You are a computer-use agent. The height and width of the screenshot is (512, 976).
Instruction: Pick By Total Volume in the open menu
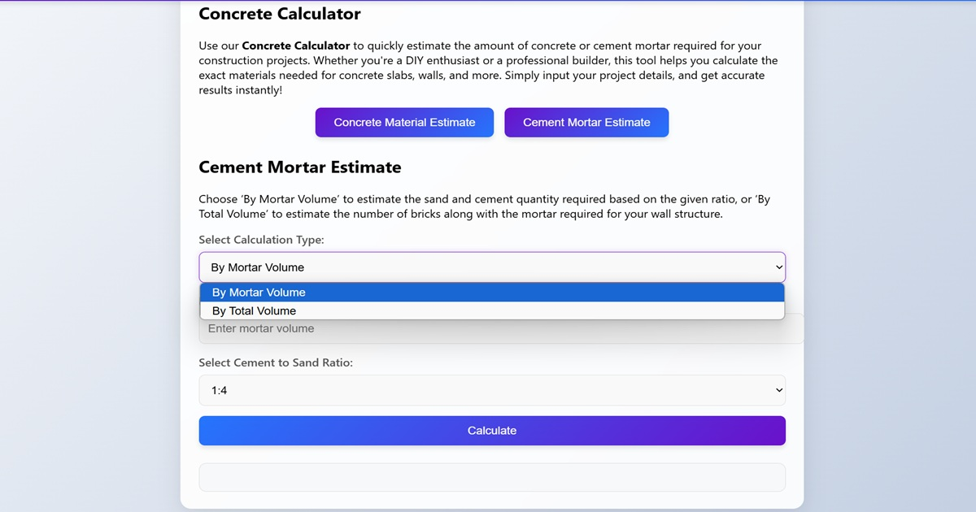[492, 310]
